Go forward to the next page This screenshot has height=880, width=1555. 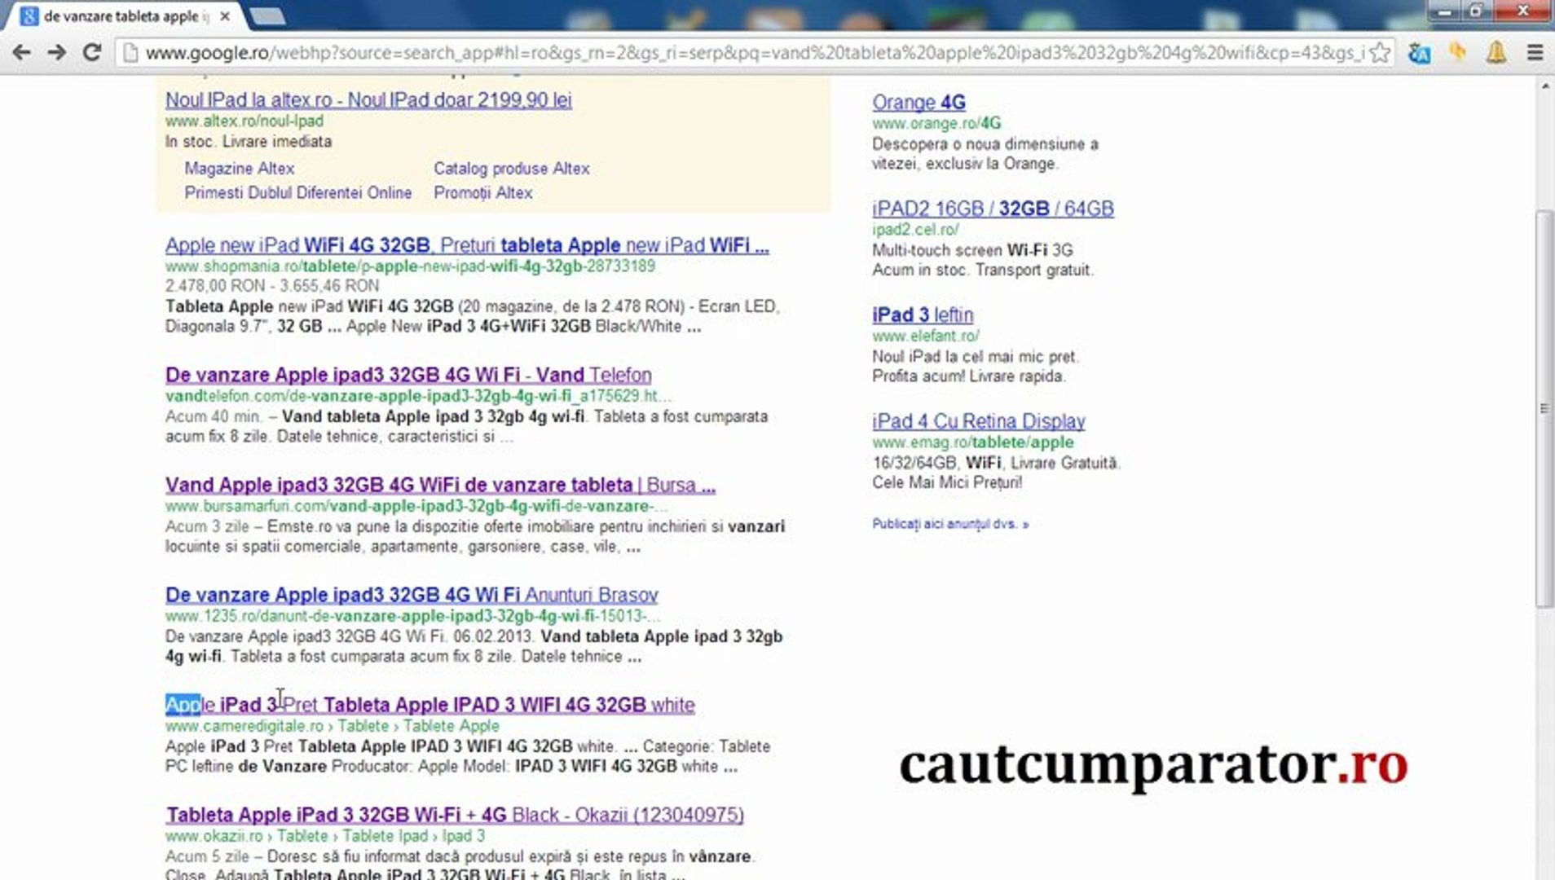click(56, 53)
